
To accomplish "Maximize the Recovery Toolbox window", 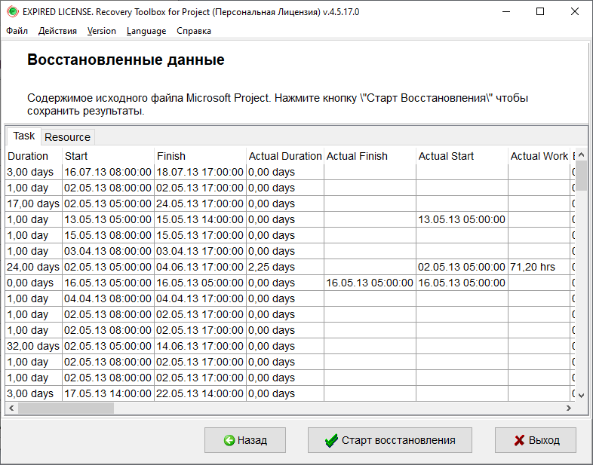I will pyautogui.click(x=540, y=12).
